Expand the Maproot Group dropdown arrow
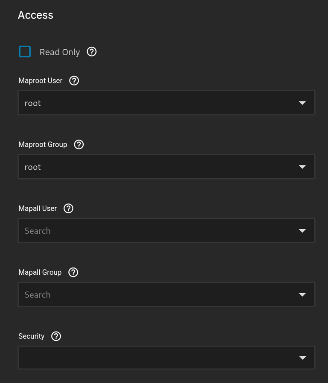 pos(302,167)
